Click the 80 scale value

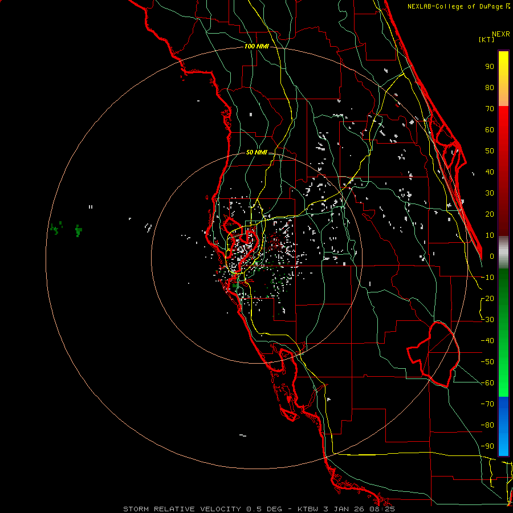[490, 88]
